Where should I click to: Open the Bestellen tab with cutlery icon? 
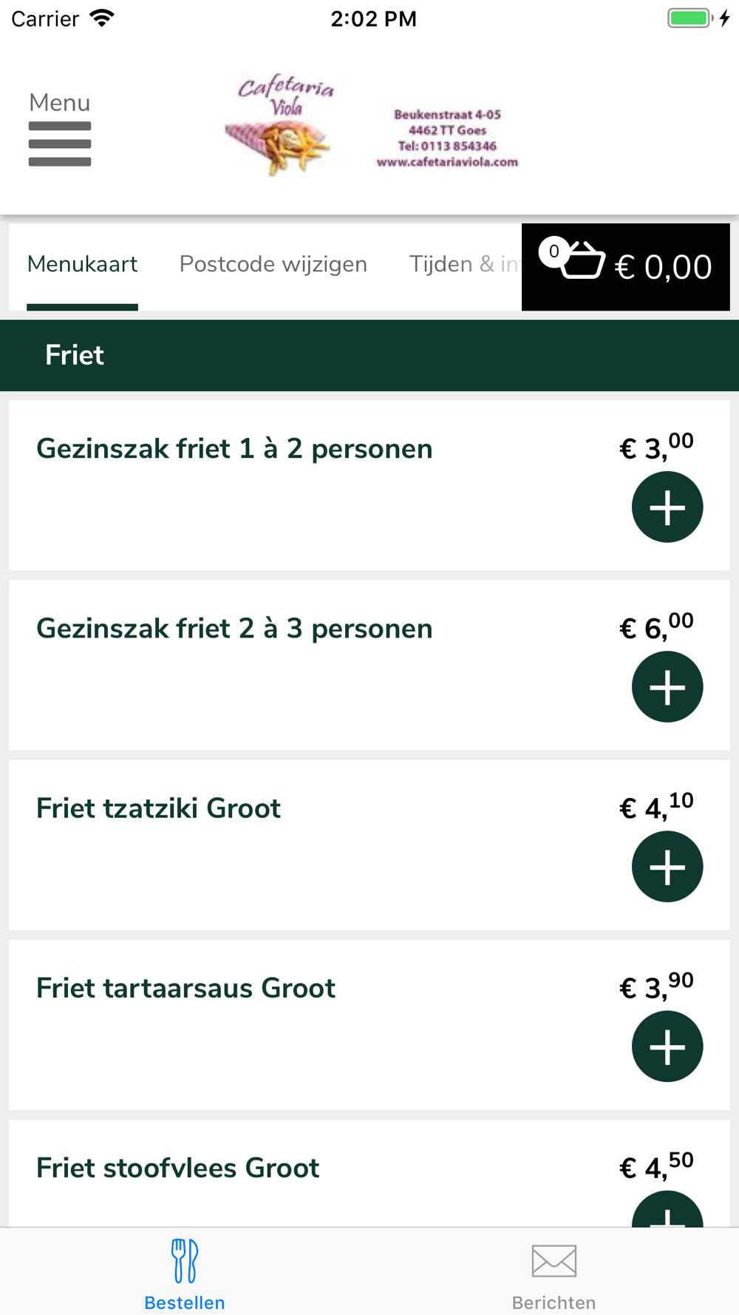[185, 1274]
